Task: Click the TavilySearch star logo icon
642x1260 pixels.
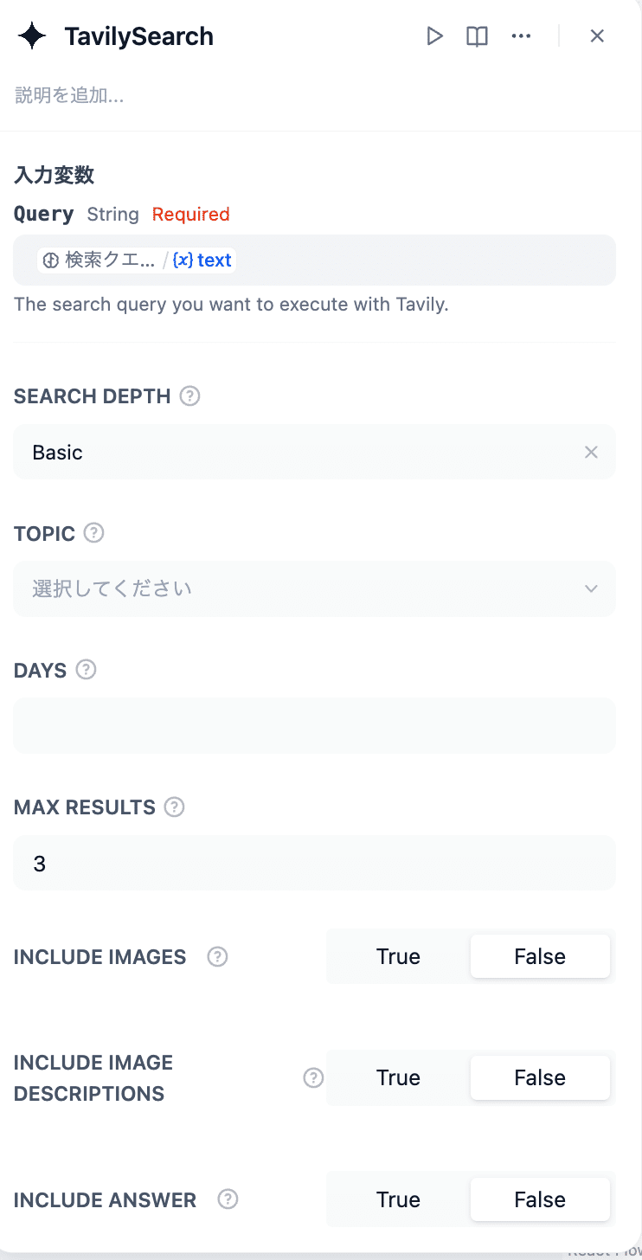Action: coord(32,36)
